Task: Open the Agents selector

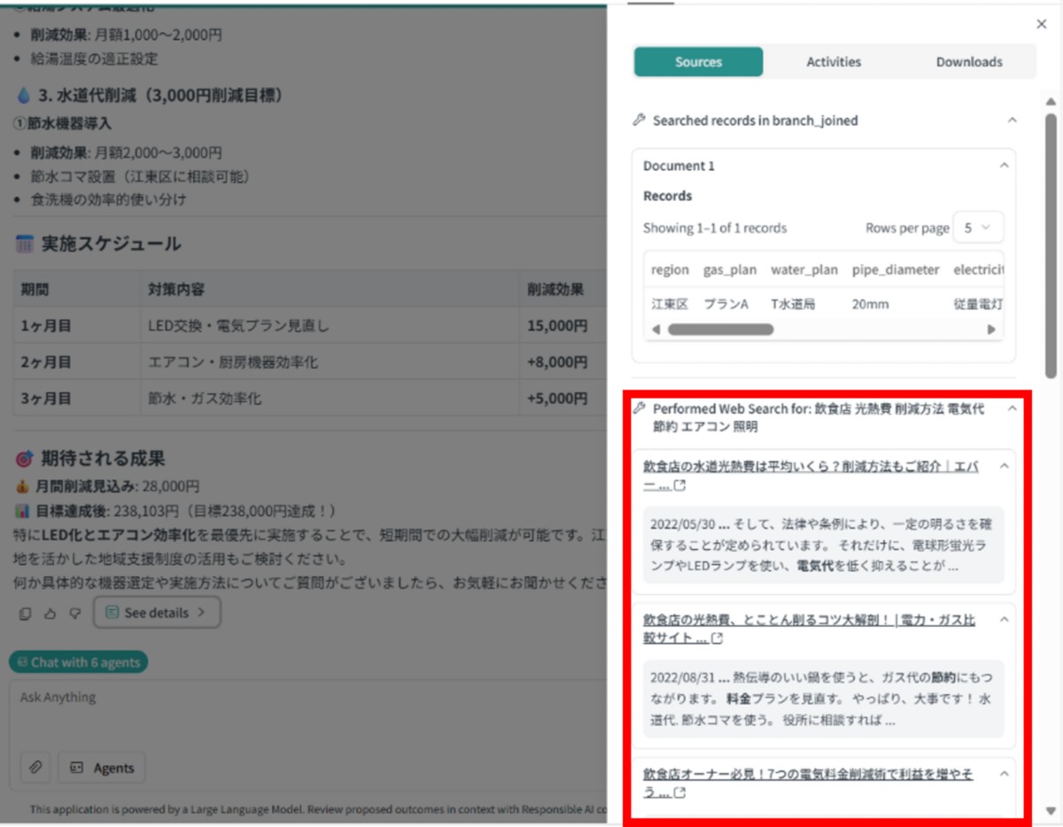Action: [x=100, y=768]
